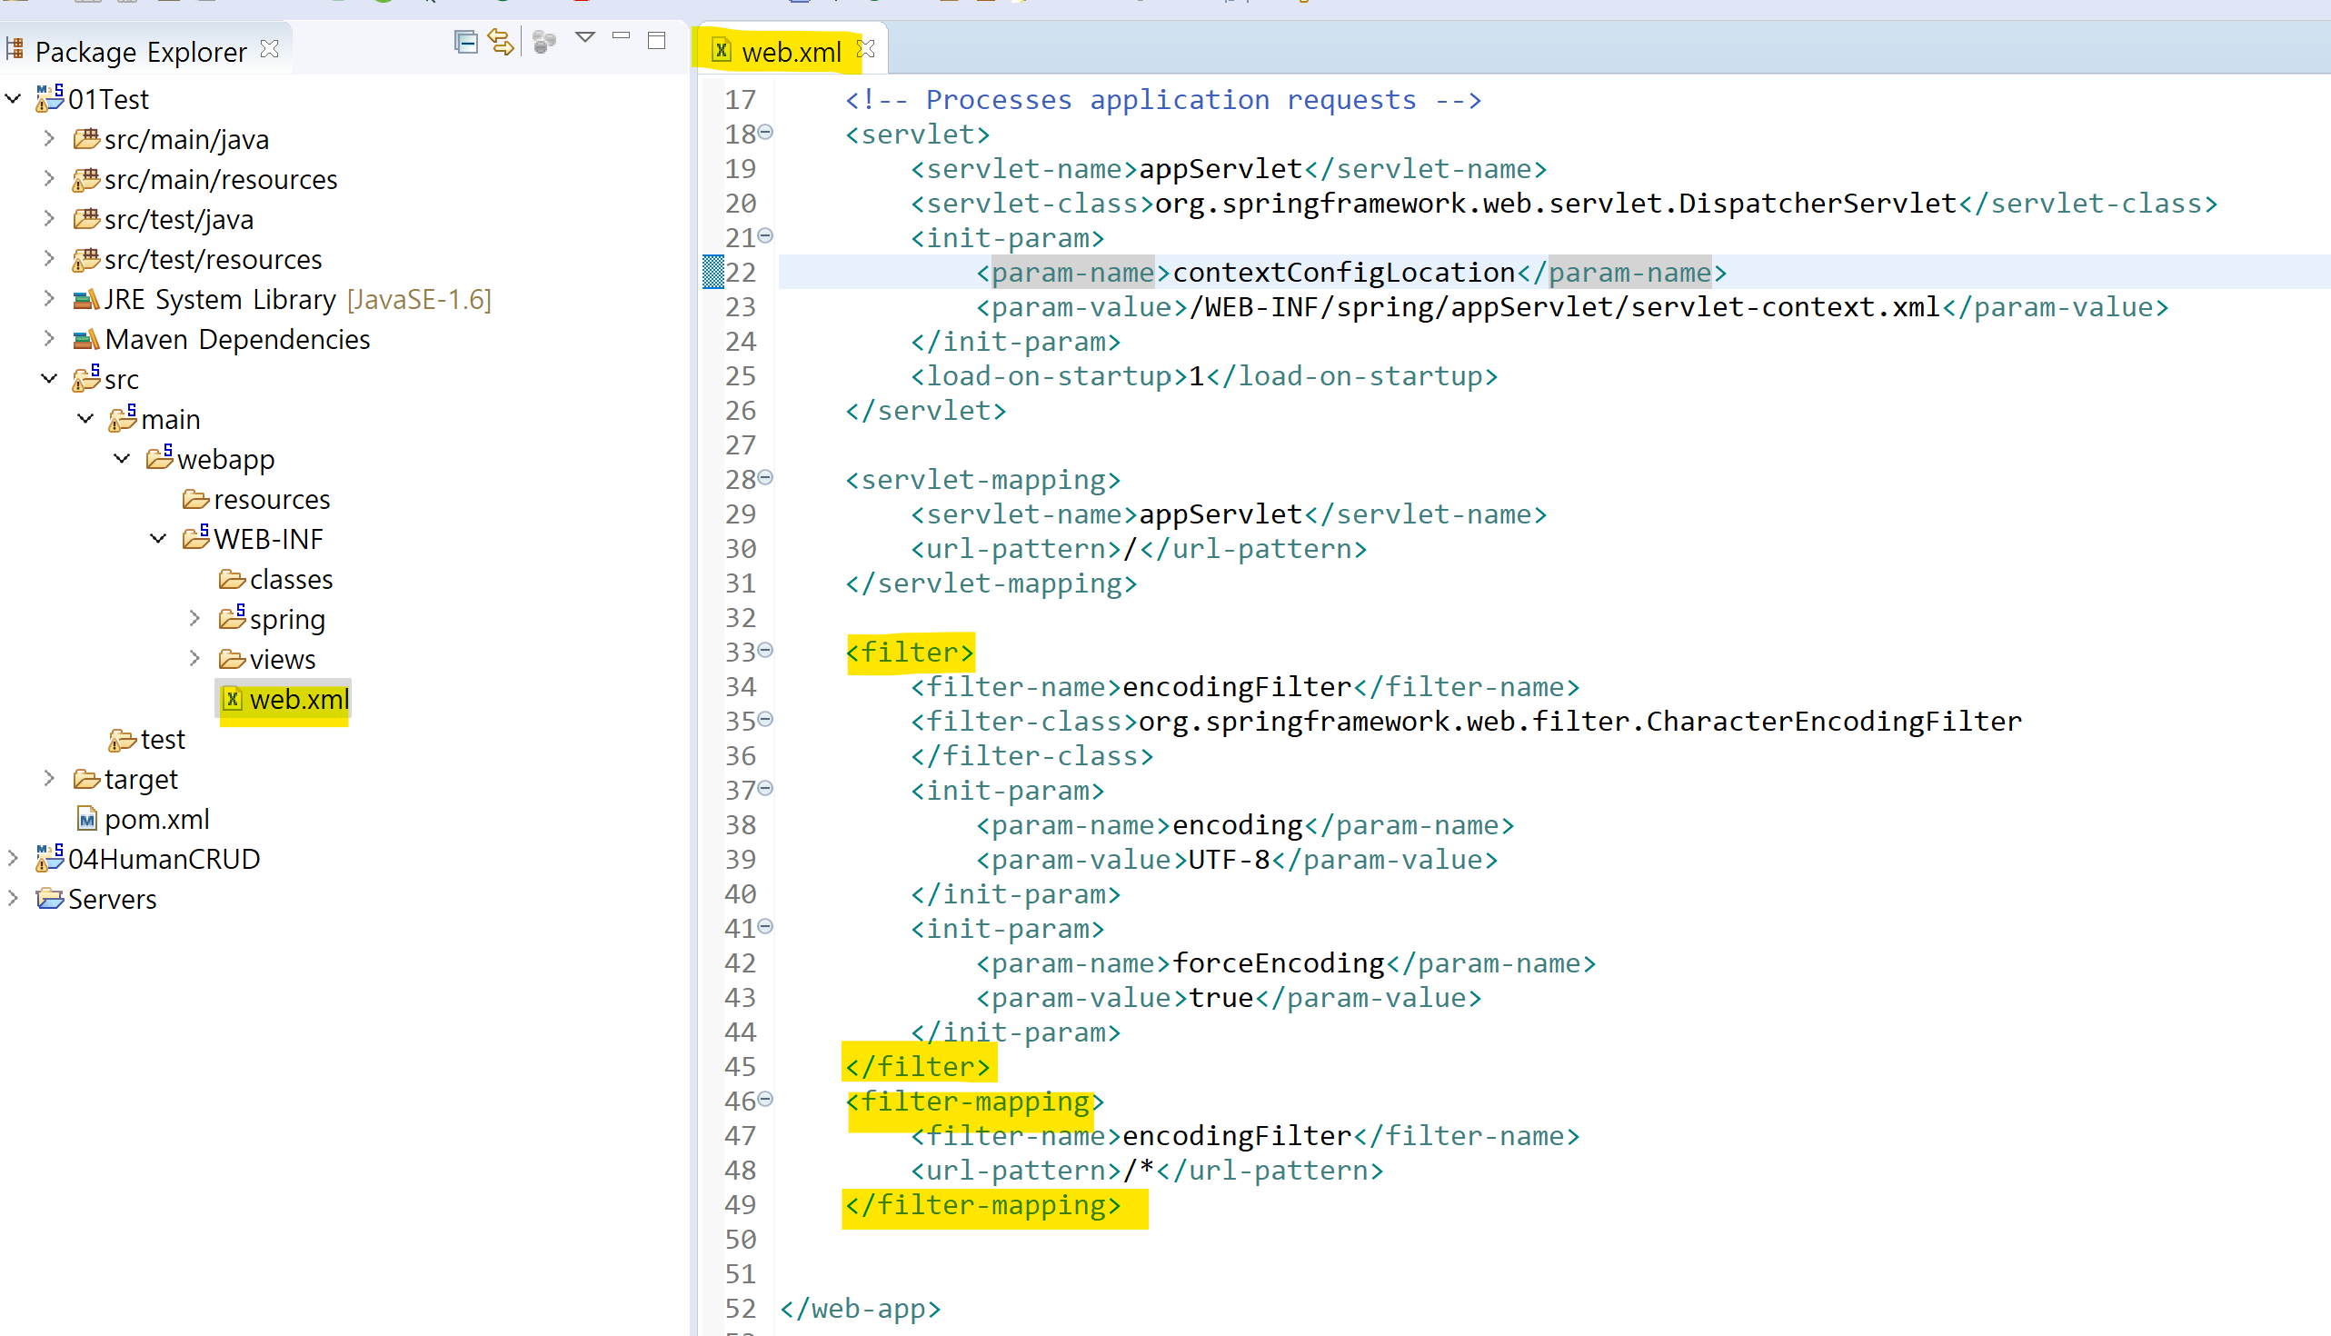Screen dimensions: 2331x1336
Task: Expand the 04HumanCRUD project
Action: [x=13, y=858]
